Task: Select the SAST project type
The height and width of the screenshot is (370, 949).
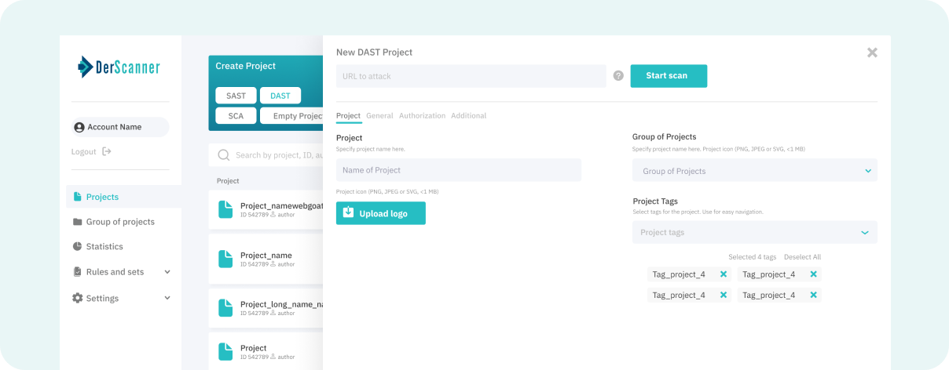Action: click(236, 96)
